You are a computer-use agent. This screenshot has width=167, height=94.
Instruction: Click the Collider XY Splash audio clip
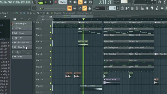91,88
